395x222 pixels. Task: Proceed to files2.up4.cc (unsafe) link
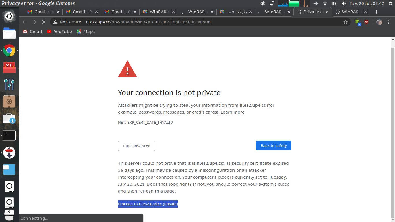coord(148,204)
